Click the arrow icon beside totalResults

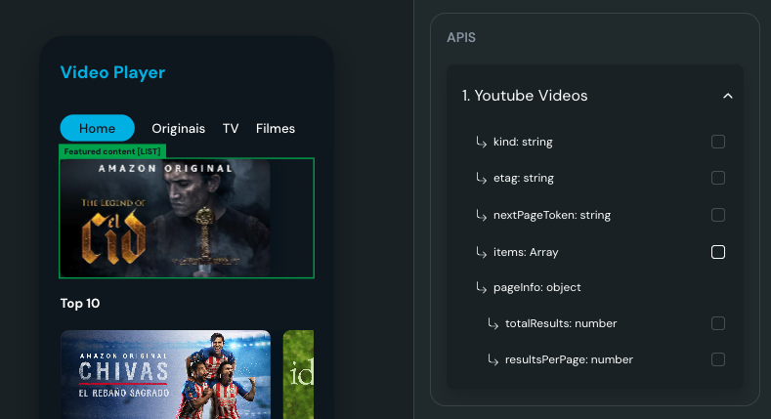493,323
